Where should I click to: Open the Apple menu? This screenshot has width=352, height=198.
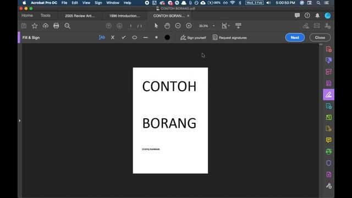click(24, 3)
